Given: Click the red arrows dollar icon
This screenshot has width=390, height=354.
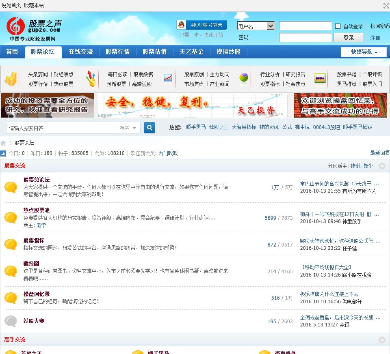Looking at the screenshot, I should point(91,79).
